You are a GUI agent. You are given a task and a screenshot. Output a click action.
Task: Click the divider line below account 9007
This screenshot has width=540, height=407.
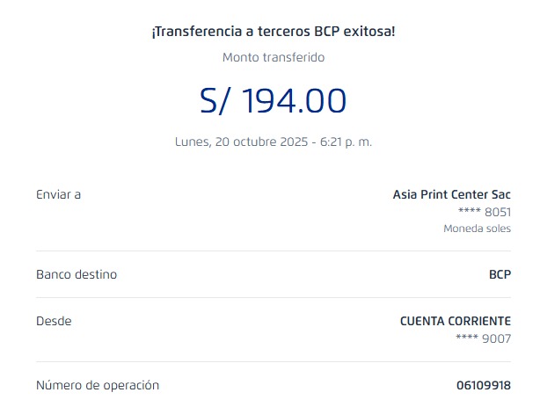tap(273, 361)
